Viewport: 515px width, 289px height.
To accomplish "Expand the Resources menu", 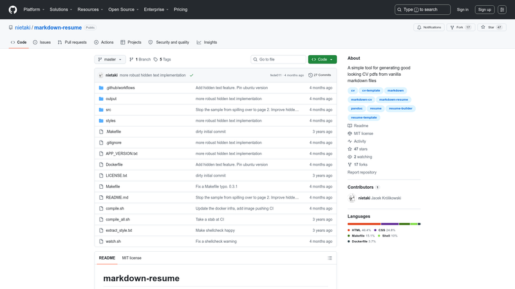I will coord(90,10).
